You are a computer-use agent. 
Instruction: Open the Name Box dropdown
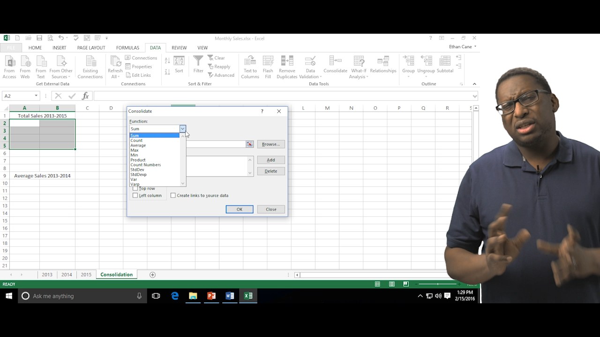(36, 96)
